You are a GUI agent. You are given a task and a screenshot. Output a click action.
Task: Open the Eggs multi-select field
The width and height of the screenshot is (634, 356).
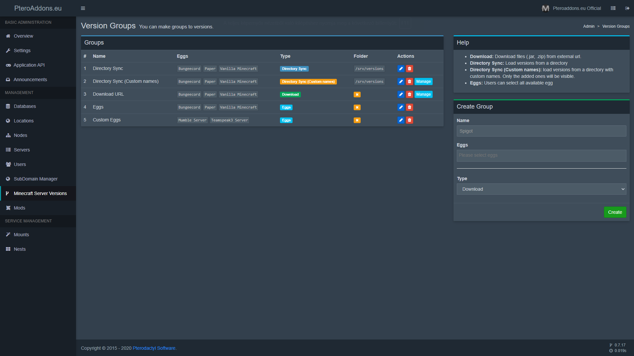click(x=541, y=155)
